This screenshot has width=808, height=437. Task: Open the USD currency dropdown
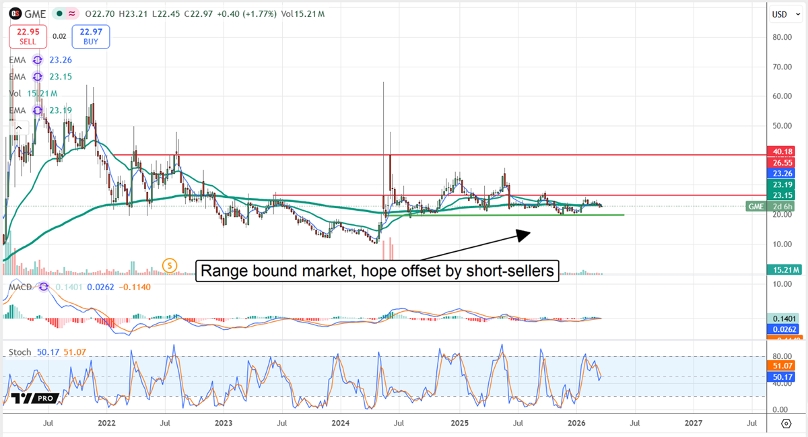(785, 13)
